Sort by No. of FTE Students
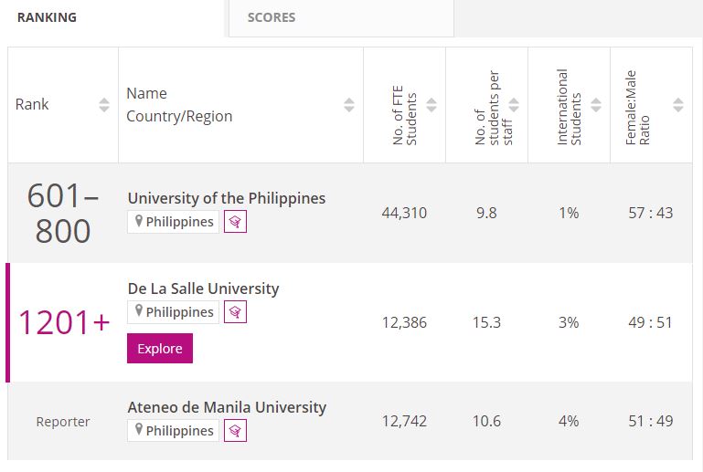 pos(431,105)
